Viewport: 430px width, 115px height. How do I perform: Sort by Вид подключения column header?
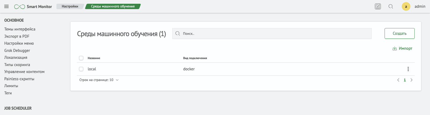(x=195, y=58)
